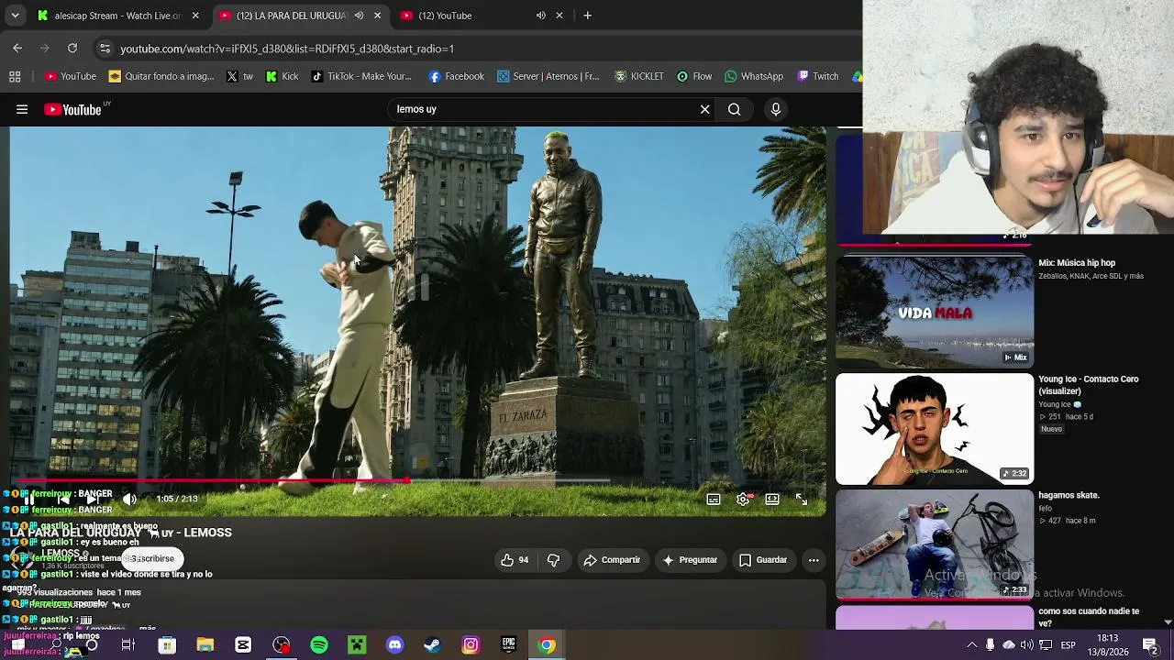Go back to the previous page
1174x660 pixels.
pos(17,49)
